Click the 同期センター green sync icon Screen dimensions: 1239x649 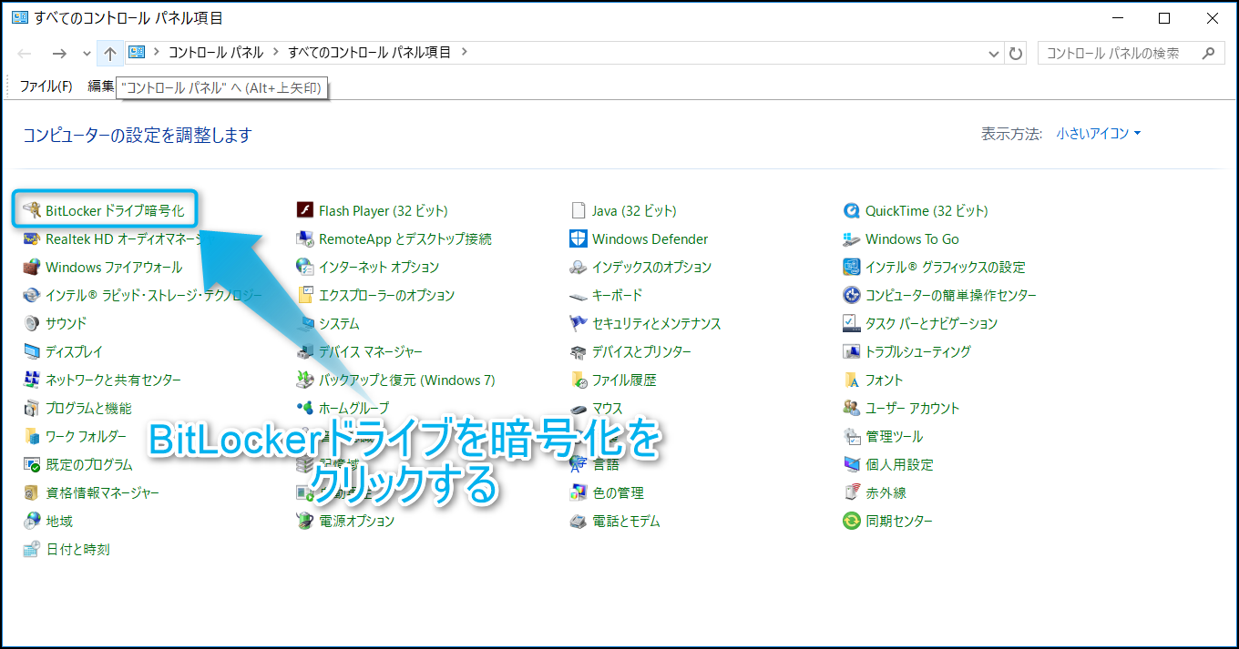[851, 522]
